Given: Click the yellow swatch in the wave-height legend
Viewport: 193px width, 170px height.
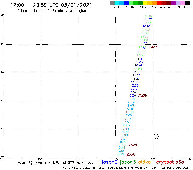Looking at the screenshot, I should [x=145, y=3].
